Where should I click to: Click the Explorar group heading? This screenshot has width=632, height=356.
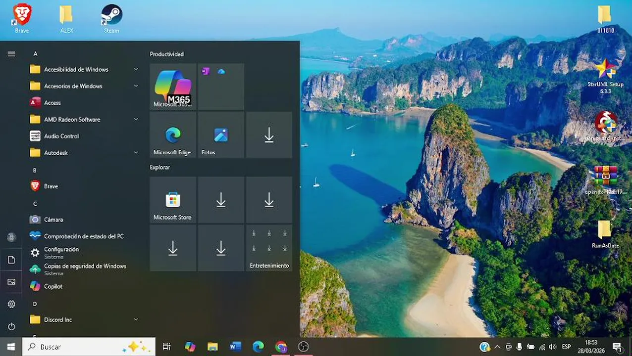click(160, 167)
